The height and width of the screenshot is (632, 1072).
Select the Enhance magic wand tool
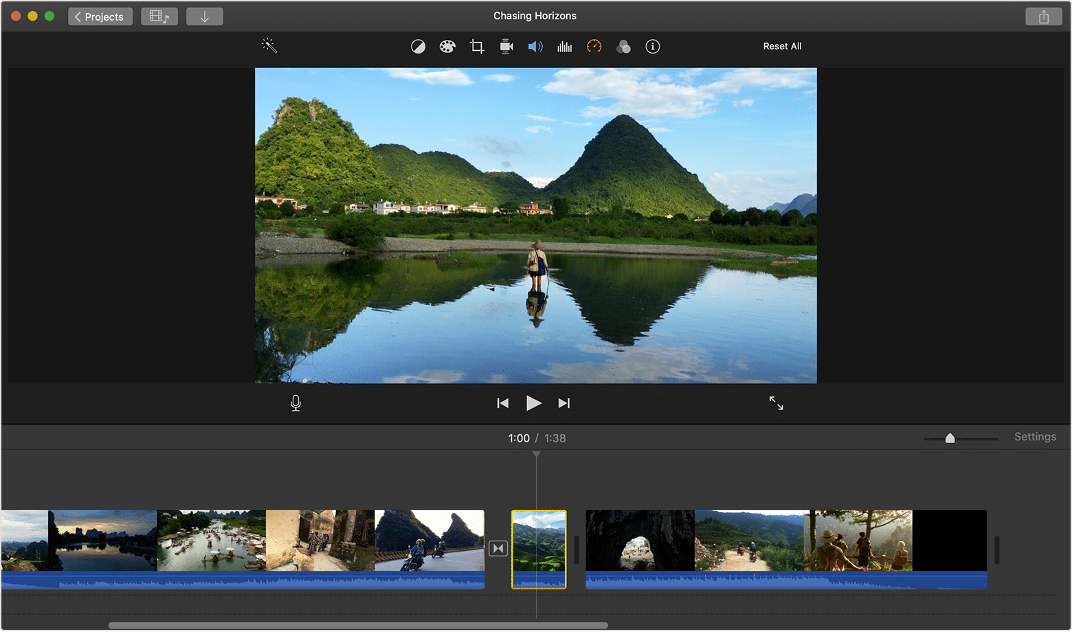pos(269,46)
